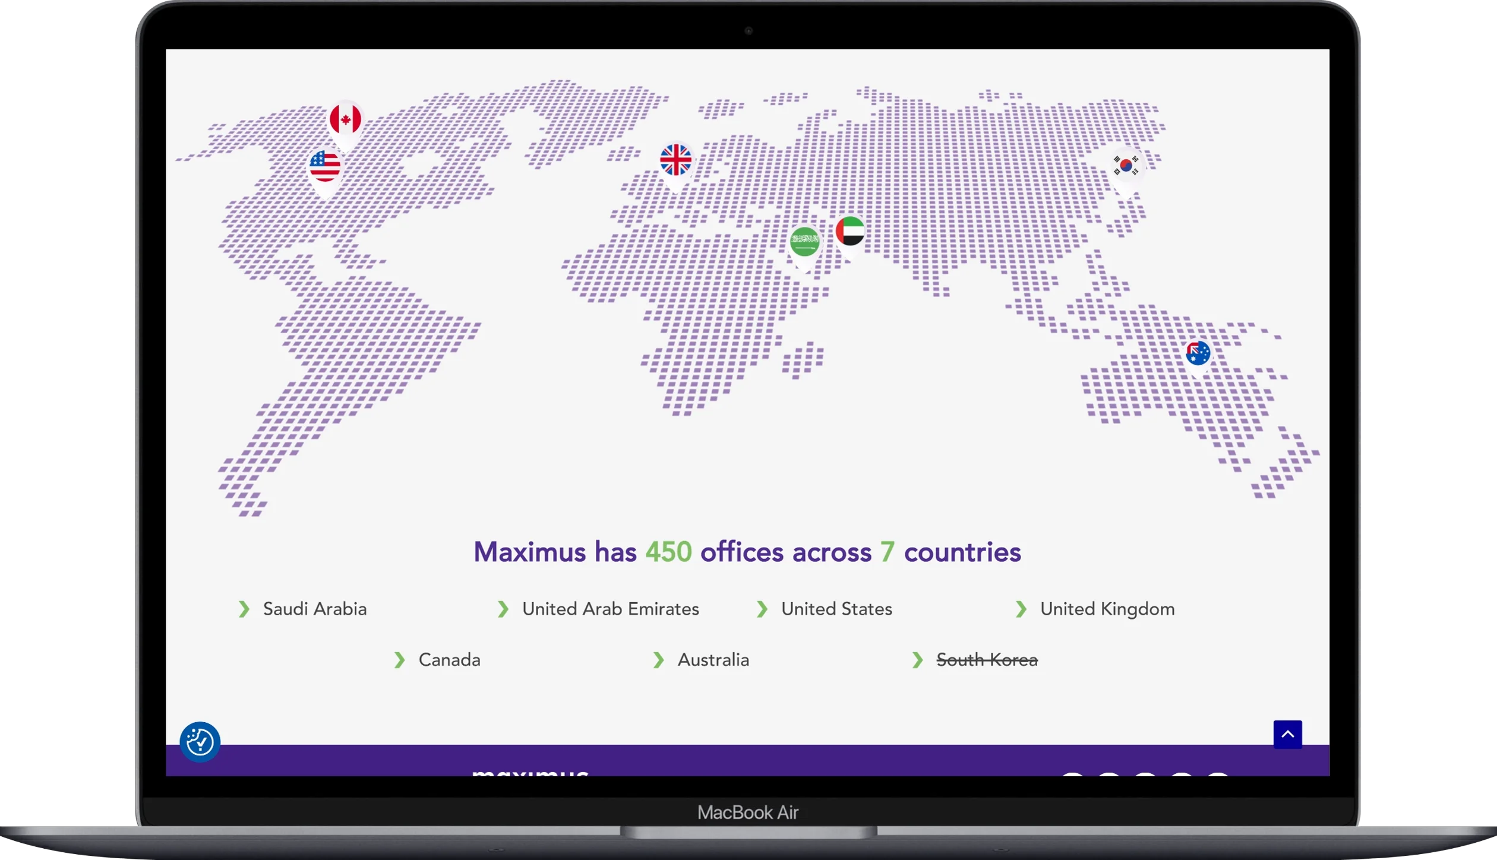Open the Saudi Arabia link
The image size is (1497, 860).
tap(315, 609)
